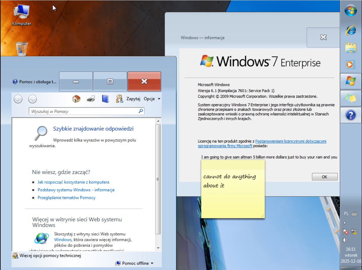Open the Pomoc offline dropdown
Screen dimensions: 362x270
point(135,263)
